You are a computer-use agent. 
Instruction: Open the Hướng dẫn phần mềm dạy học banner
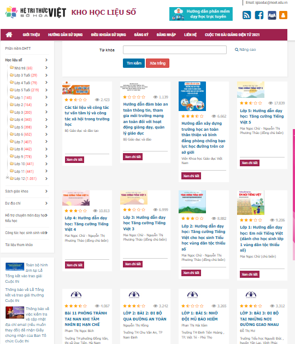click(x=201, y=14)
